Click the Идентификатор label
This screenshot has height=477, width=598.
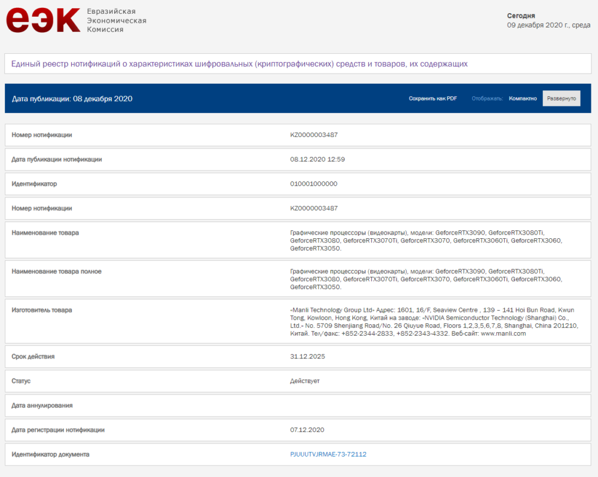click(x=34, y=184)
